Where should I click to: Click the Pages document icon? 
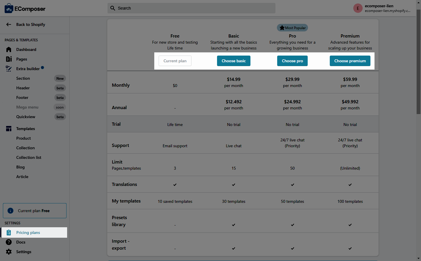pos(9,59)
